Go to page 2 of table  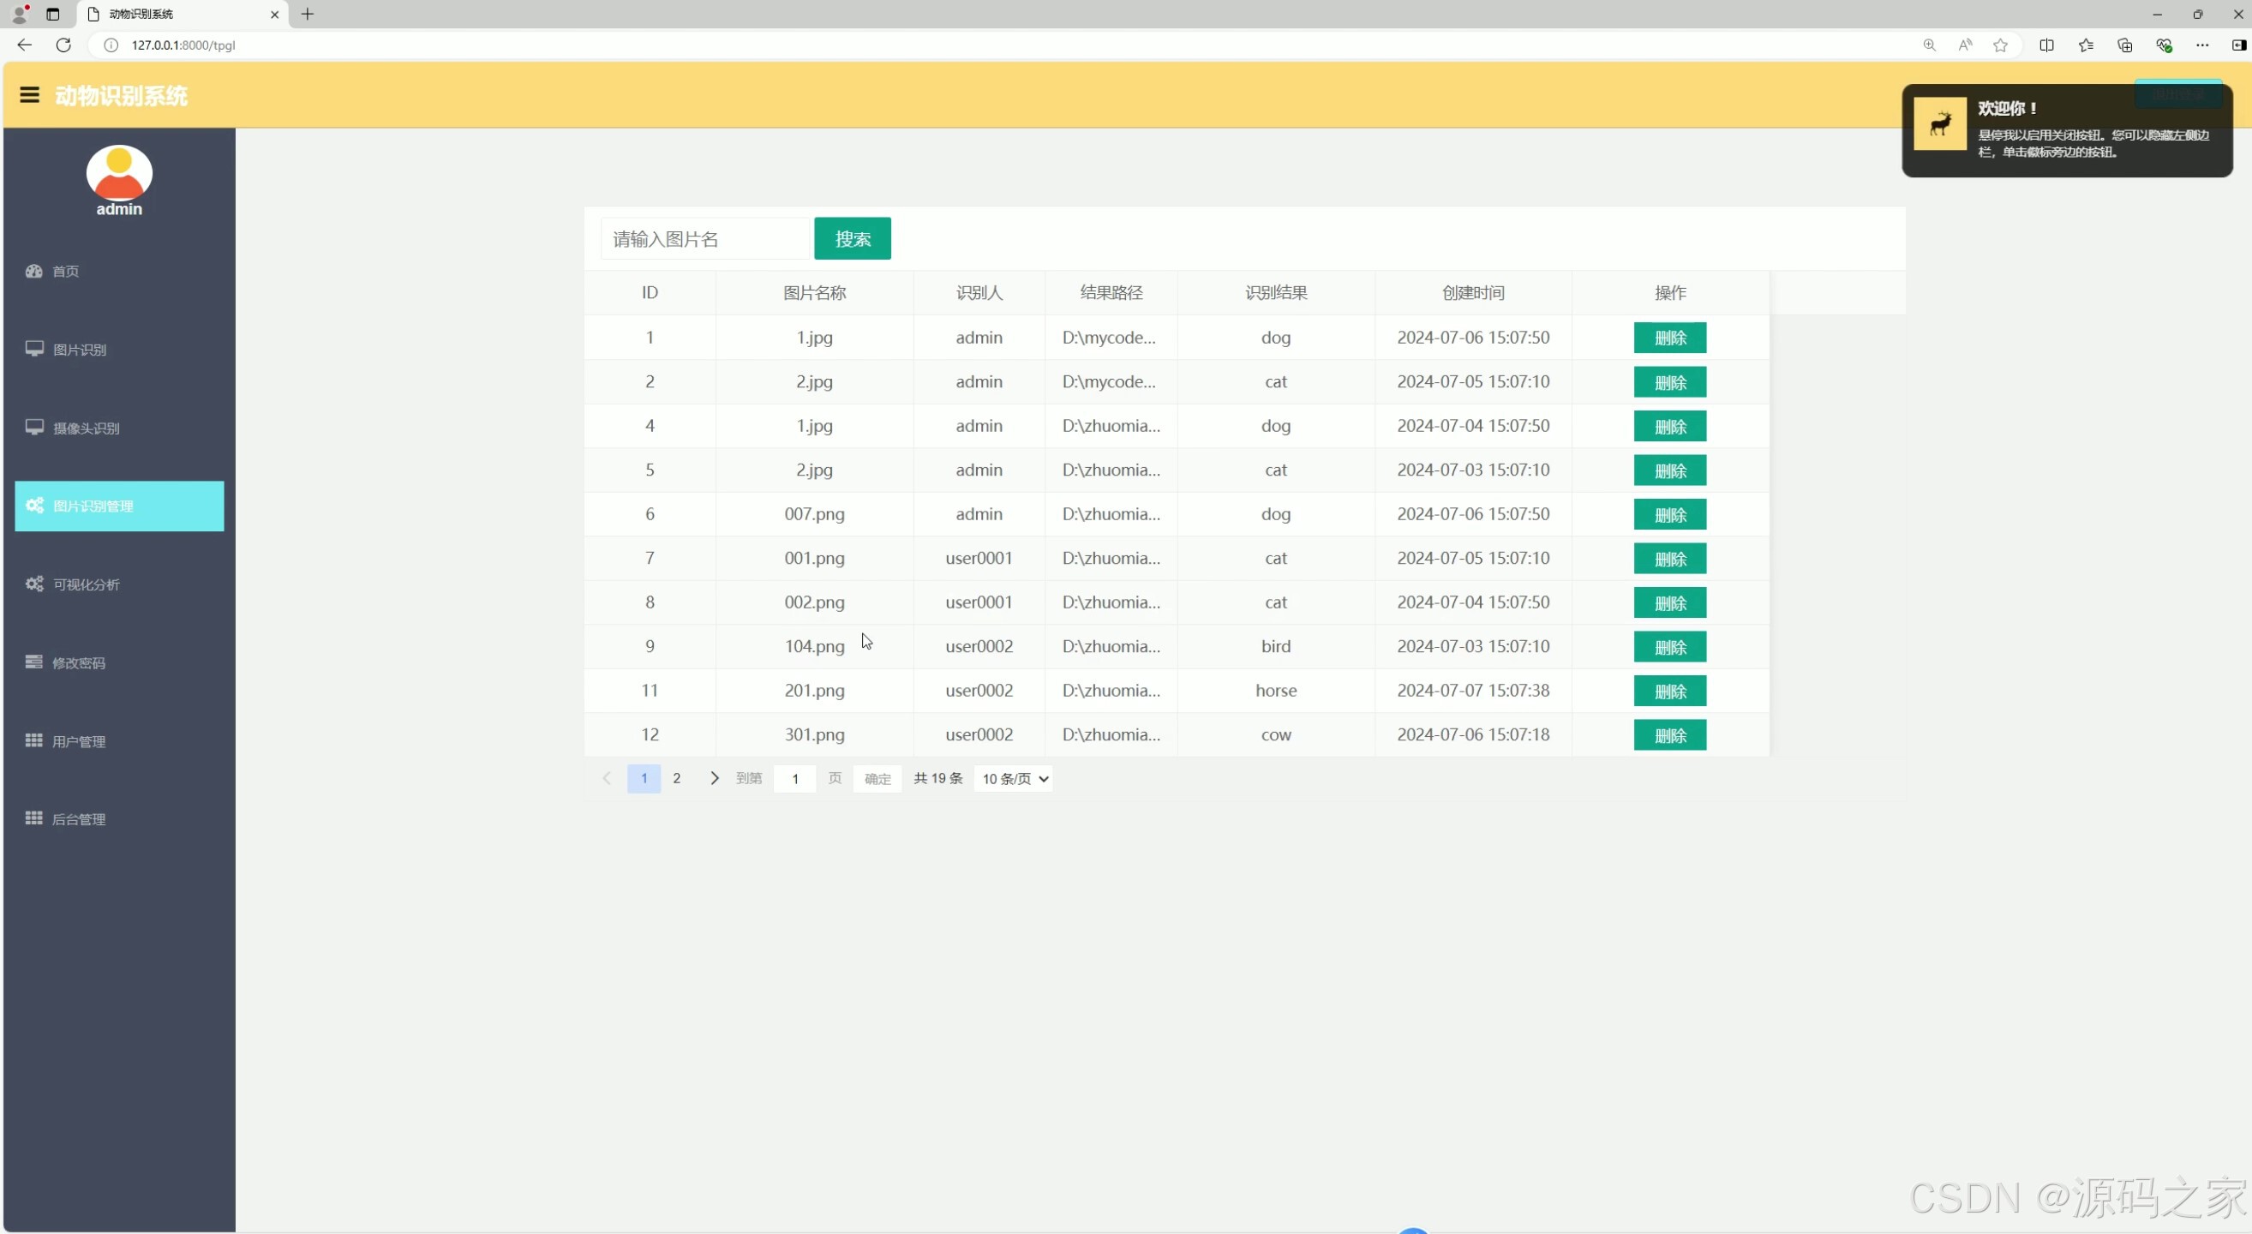(x=676, y=778)
